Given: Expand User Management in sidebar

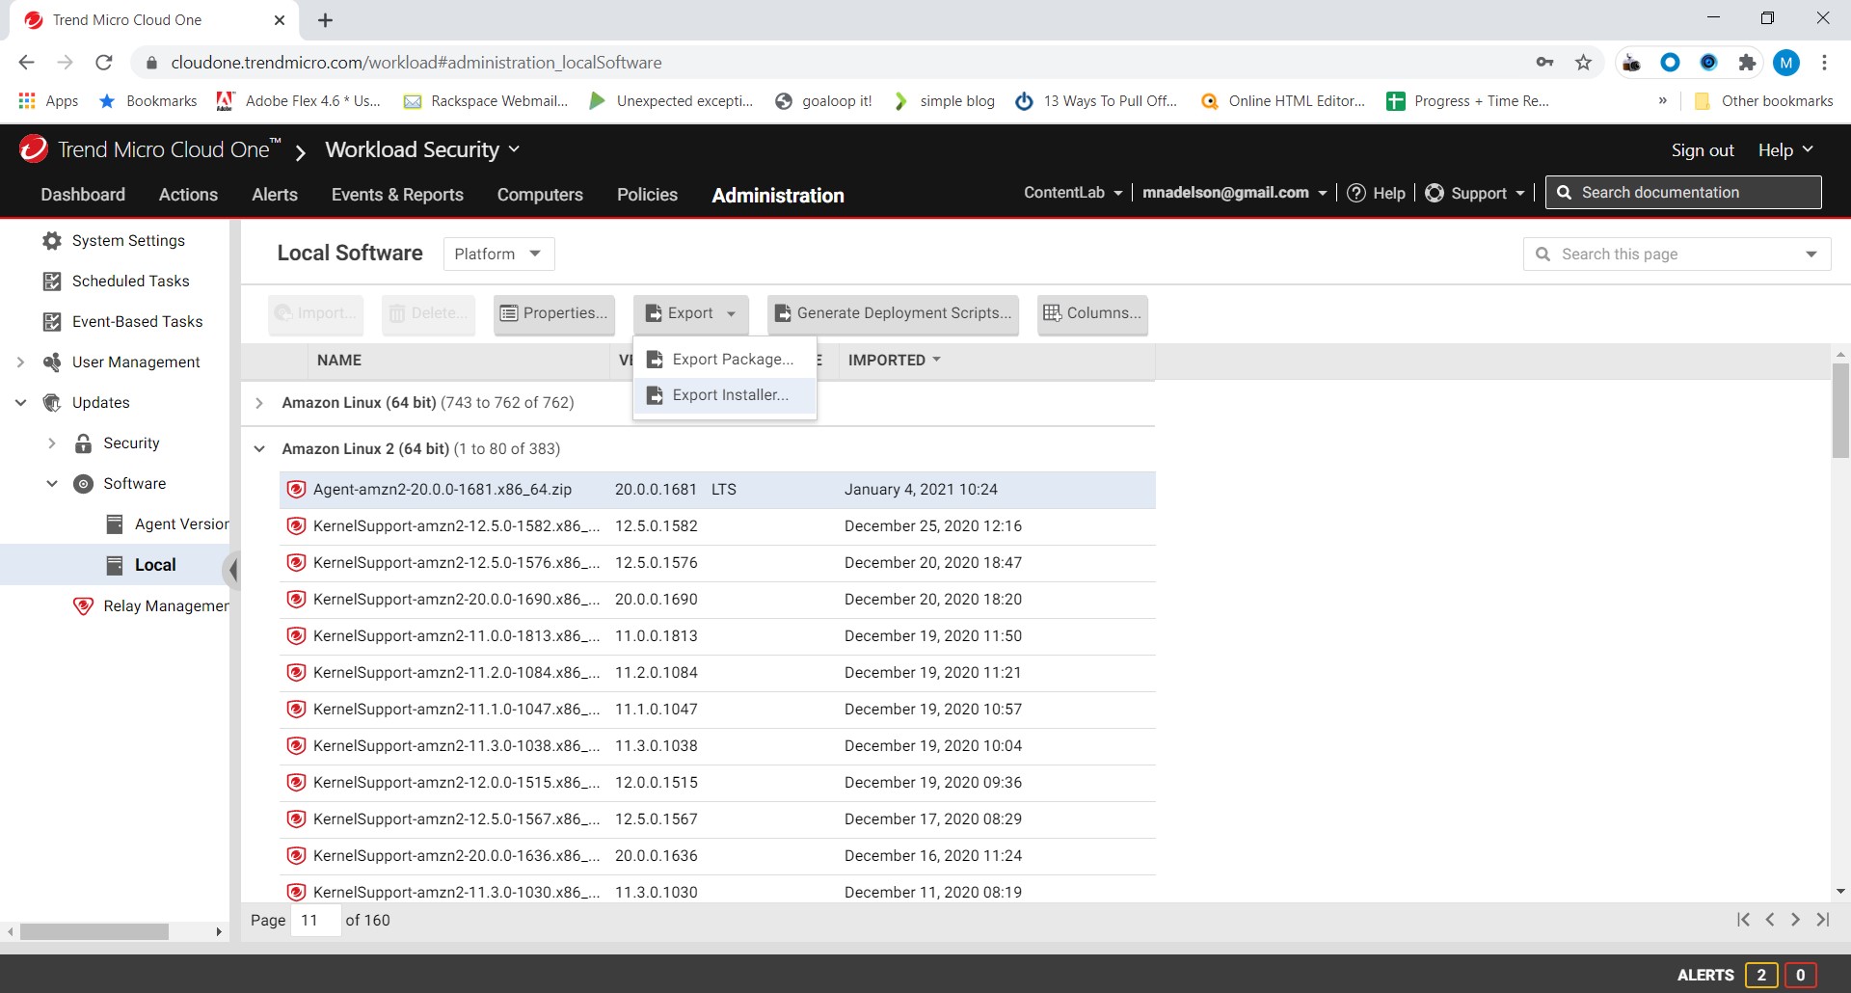Looking at the screenshot, I should pos(20,362).
